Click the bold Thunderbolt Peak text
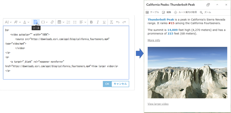Image resolution: width=231 pixels, height=113 pixels. coord(161,20)
